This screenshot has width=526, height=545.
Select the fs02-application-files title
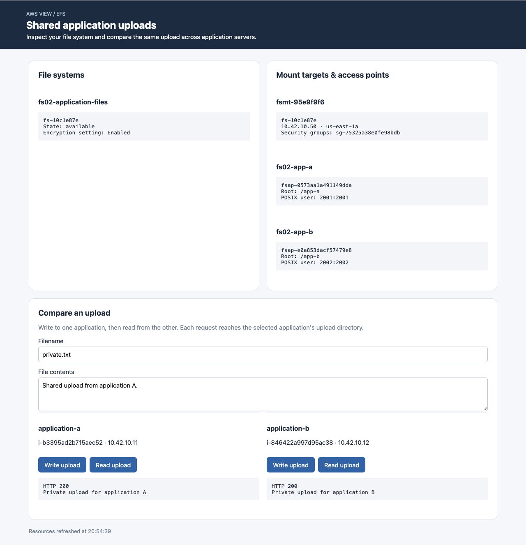pyautogui.click(x=73, y=102)
